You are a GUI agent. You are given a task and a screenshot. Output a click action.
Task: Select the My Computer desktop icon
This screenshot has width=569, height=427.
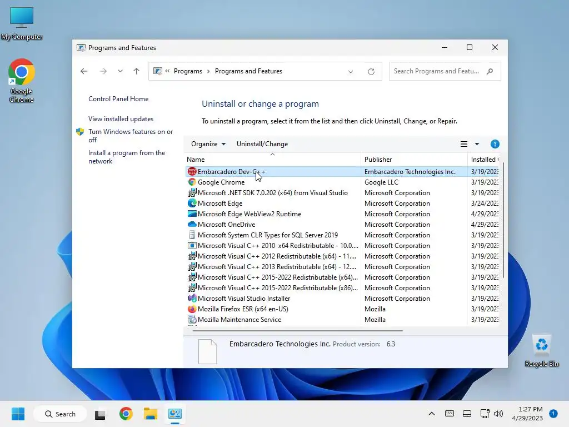coord(22,23)
